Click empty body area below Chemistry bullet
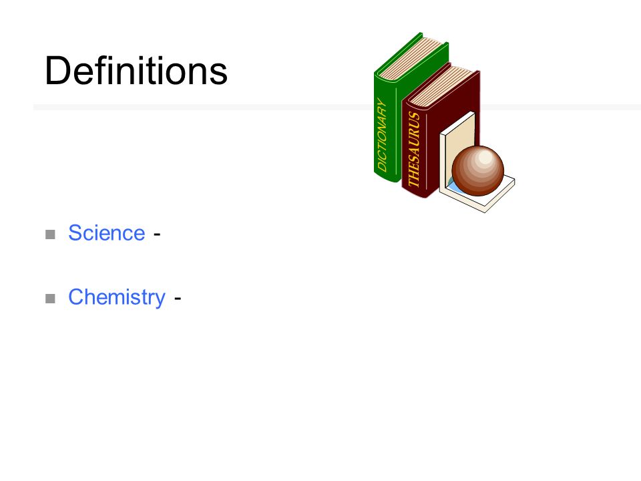This screenshot has height=481, width=641. (320, 389)
